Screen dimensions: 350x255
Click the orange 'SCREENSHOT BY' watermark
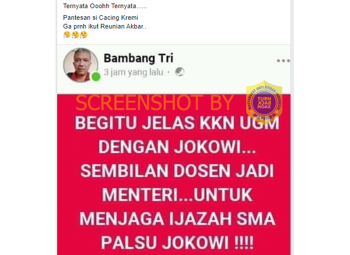coord(155,102)
